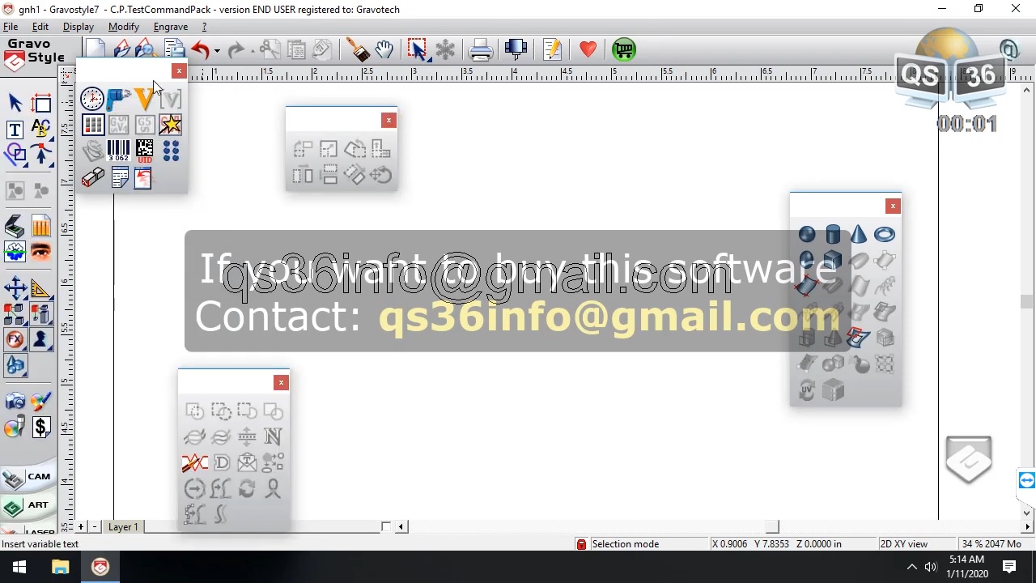Click the outlined N icon in bottom palette
Viewport: 1036px width, 583px height.
[x=273, y=436]
